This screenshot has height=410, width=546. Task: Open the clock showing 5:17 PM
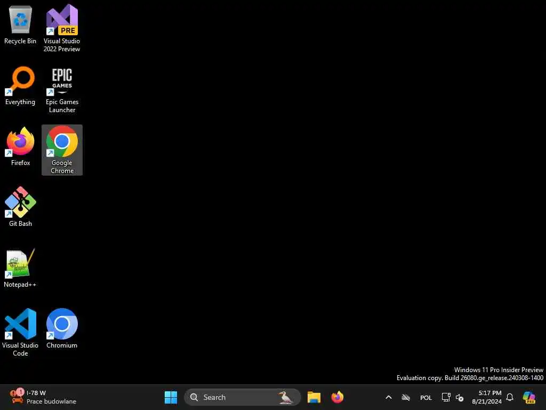(487, 397)
